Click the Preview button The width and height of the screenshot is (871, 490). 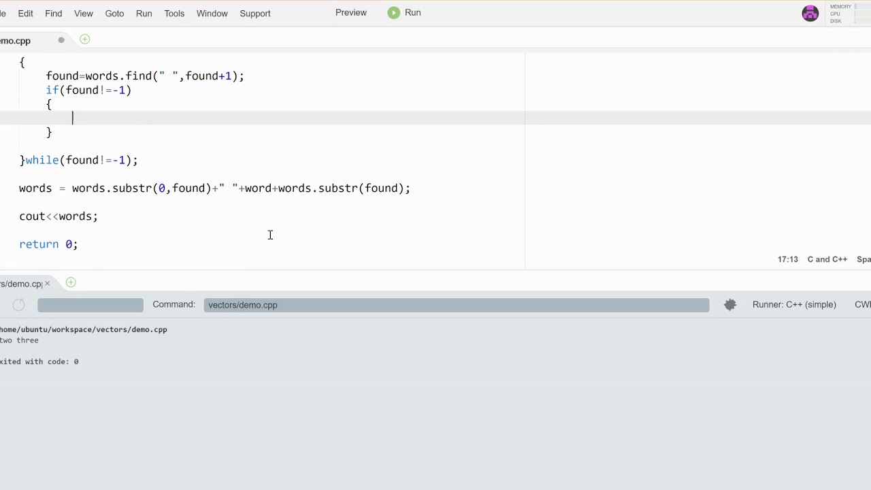coord(351,12)
